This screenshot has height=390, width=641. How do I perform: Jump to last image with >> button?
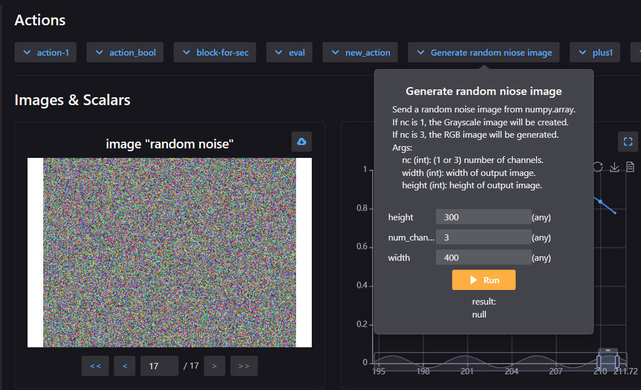(x=244, y=366)
